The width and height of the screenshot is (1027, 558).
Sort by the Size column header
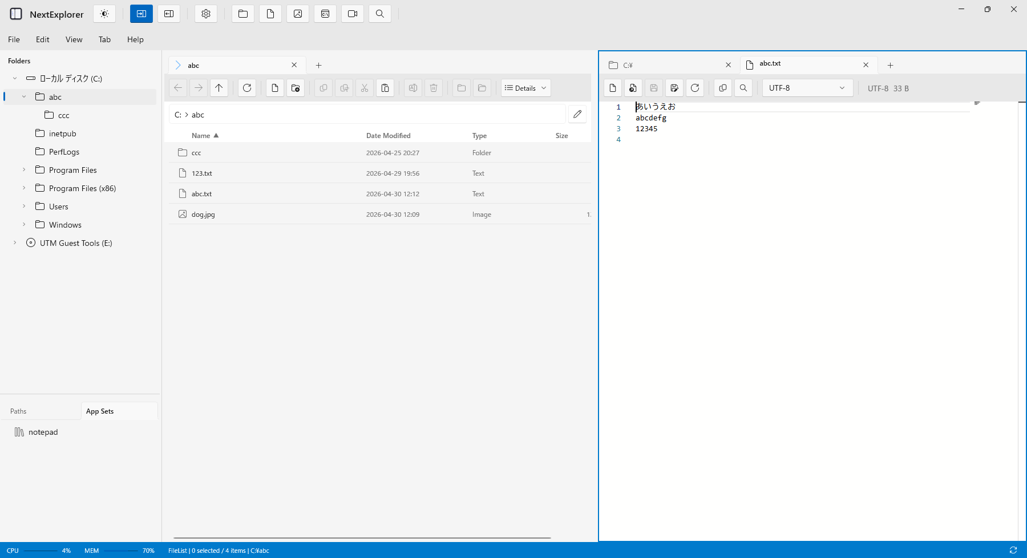click(x=562, y=135)
